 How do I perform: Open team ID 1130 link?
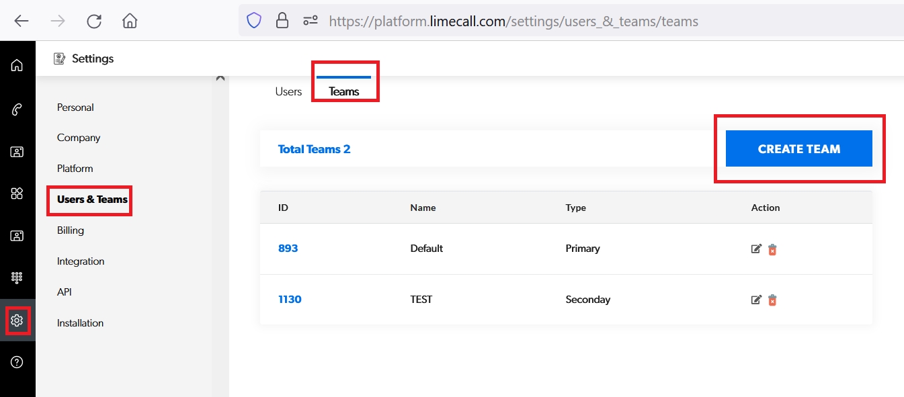click(x=290, y=300)
